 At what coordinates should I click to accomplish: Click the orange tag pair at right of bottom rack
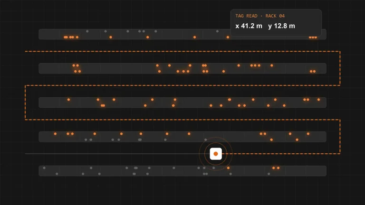[x=276, y=168]
